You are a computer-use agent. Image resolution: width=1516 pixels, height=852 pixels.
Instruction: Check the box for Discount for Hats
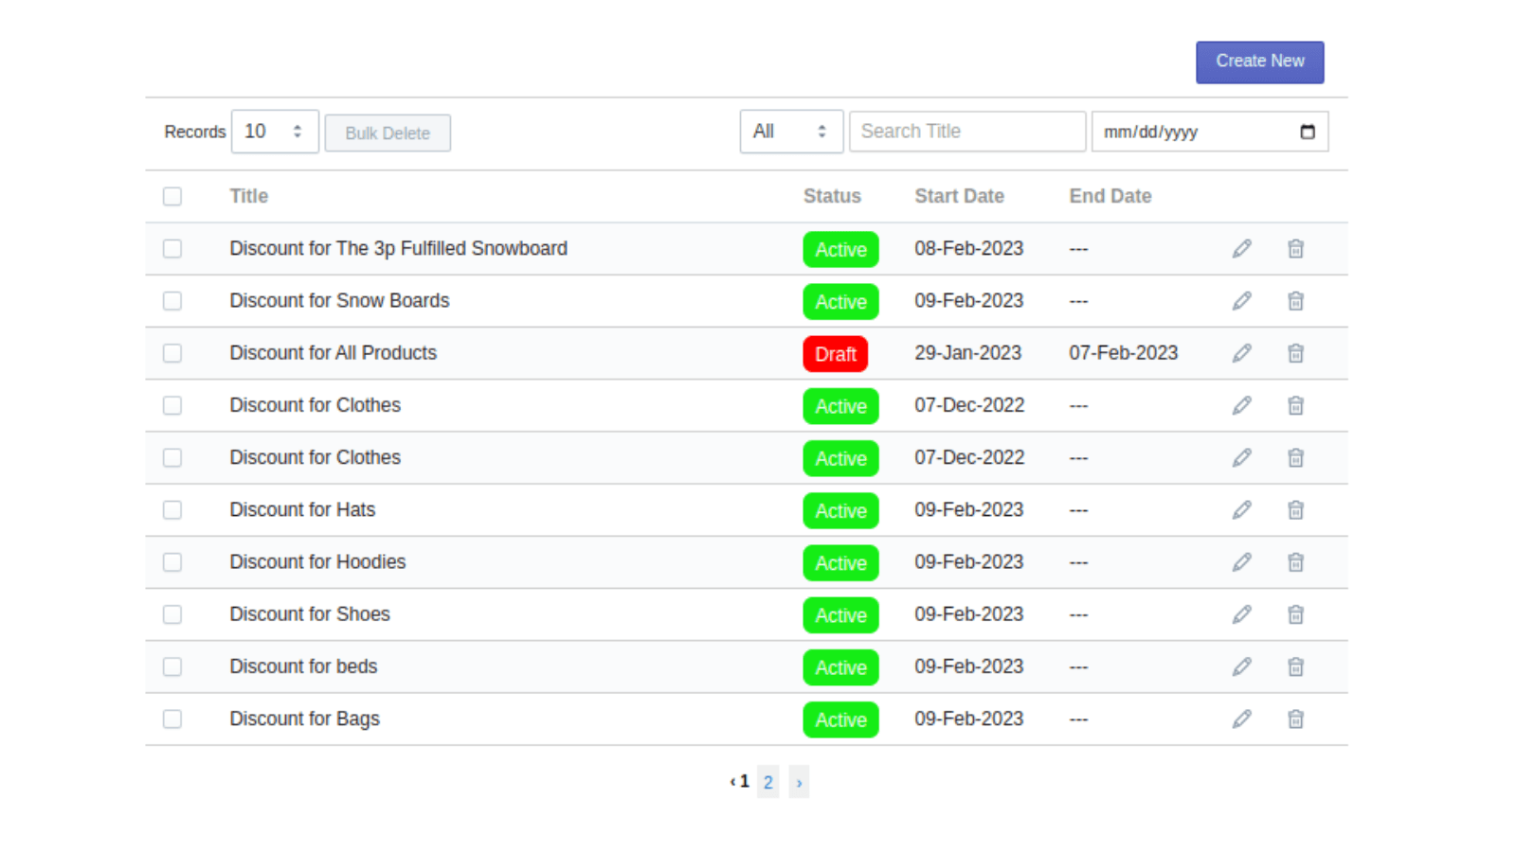[x=172, y=510]
